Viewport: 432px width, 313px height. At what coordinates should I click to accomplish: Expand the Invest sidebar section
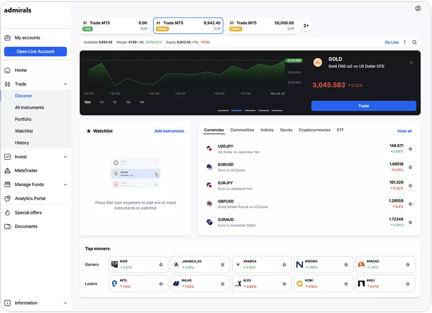[36, 157]
